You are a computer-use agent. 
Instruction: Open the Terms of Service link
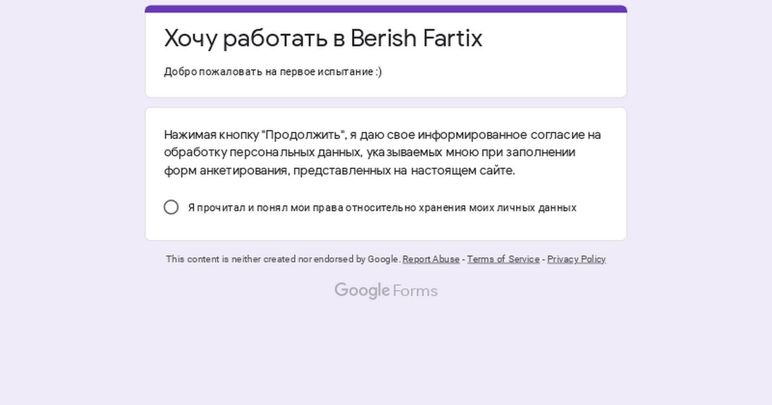coord(503,259)
